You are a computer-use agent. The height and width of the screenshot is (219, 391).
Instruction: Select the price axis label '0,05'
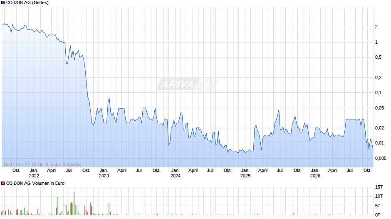coord(379,108)
